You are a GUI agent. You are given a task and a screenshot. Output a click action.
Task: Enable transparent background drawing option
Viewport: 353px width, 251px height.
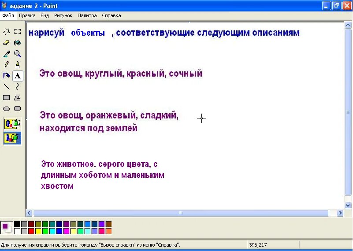tap(12, 138)
